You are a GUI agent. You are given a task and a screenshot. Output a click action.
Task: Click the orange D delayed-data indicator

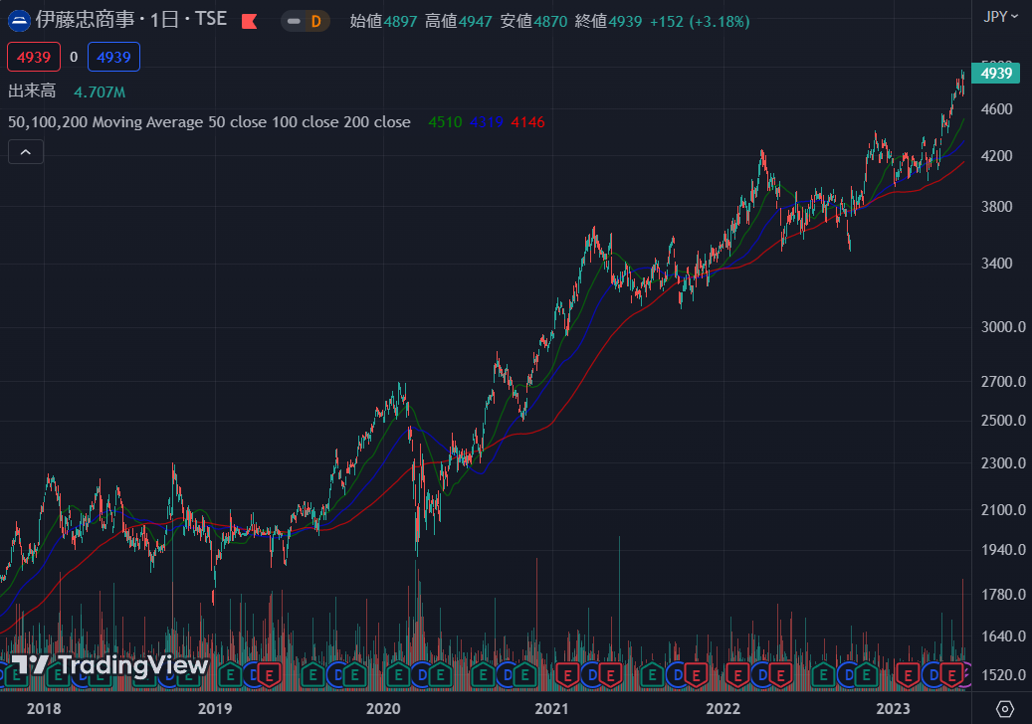(316, 21)
